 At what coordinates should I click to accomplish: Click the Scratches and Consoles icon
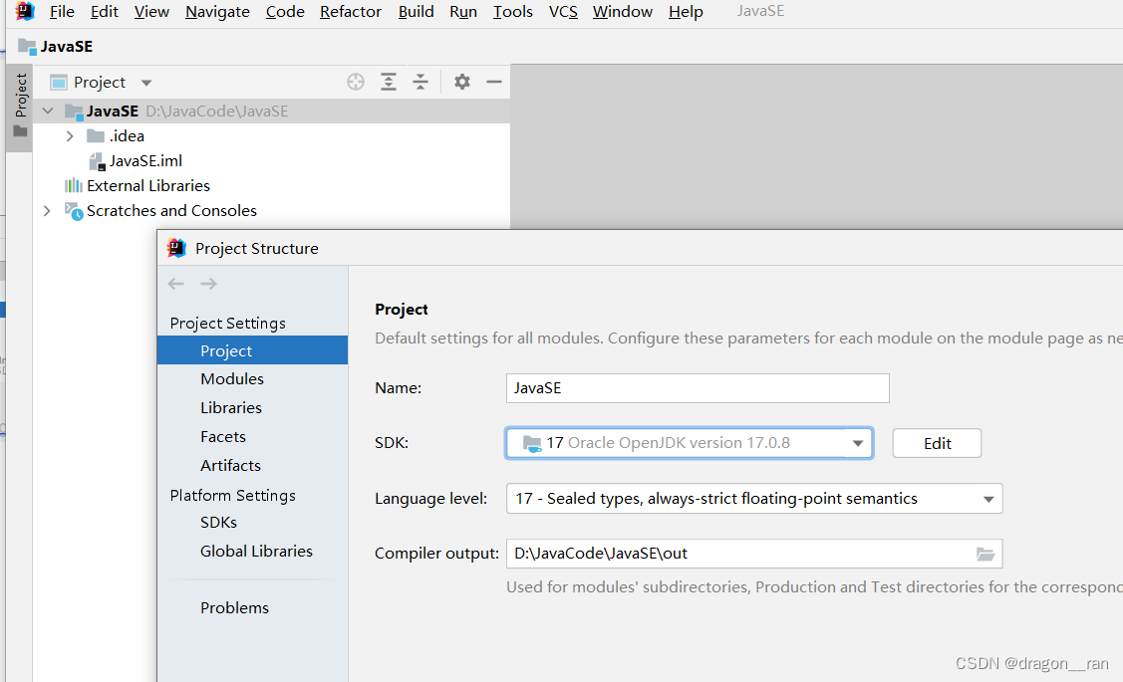74,211
